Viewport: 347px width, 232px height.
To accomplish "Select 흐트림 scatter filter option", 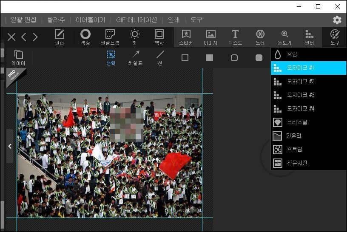I will point(309,150).
